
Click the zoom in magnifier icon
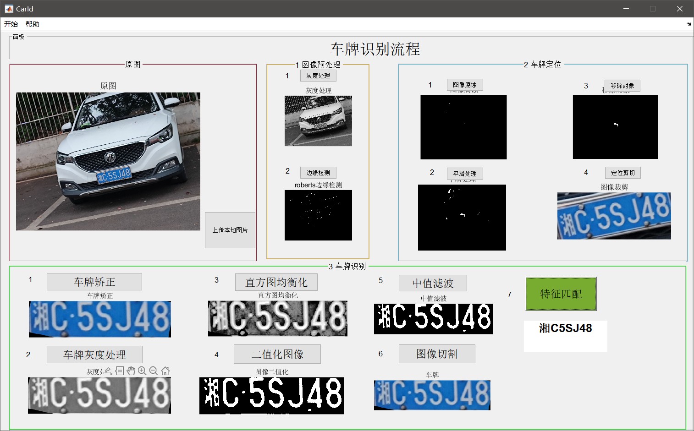pyautogui.click(x=142, y=371)
